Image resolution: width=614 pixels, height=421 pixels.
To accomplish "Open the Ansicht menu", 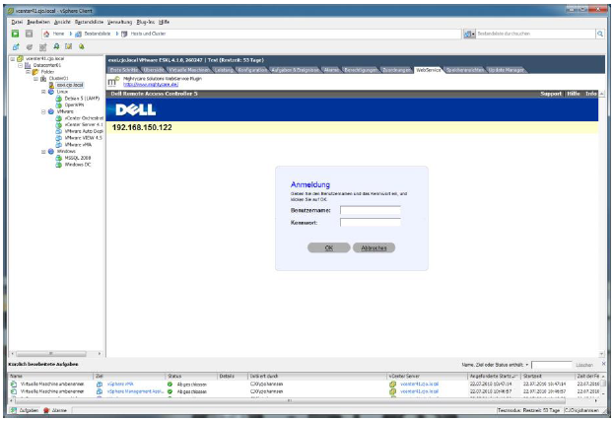I will 62,23.
